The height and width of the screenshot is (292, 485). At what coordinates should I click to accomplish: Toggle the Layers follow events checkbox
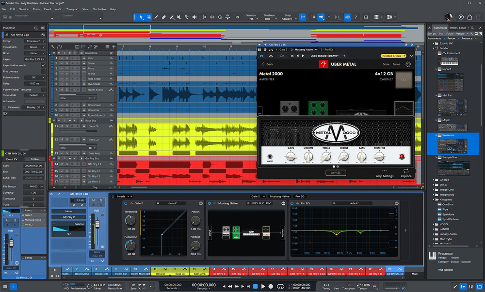pos(43,65)
